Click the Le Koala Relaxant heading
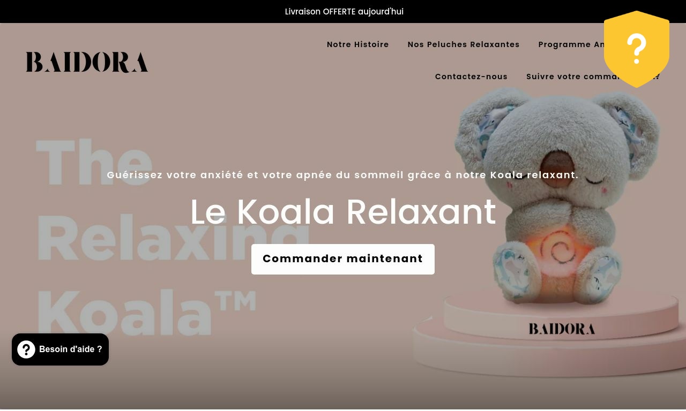This screenshot has width=686, height=411. 343,212
